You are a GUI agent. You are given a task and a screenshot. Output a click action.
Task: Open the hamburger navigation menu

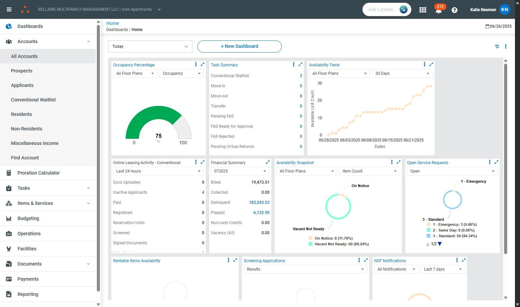[9, 9]
